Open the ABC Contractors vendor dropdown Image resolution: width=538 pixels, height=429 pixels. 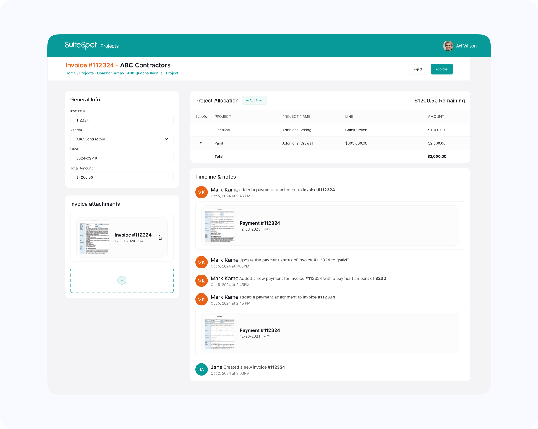122,139
